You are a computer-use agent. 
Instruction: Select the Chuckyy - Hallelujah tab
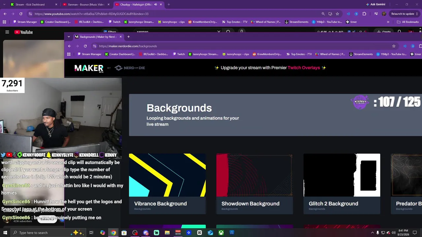tap(138, 5)
